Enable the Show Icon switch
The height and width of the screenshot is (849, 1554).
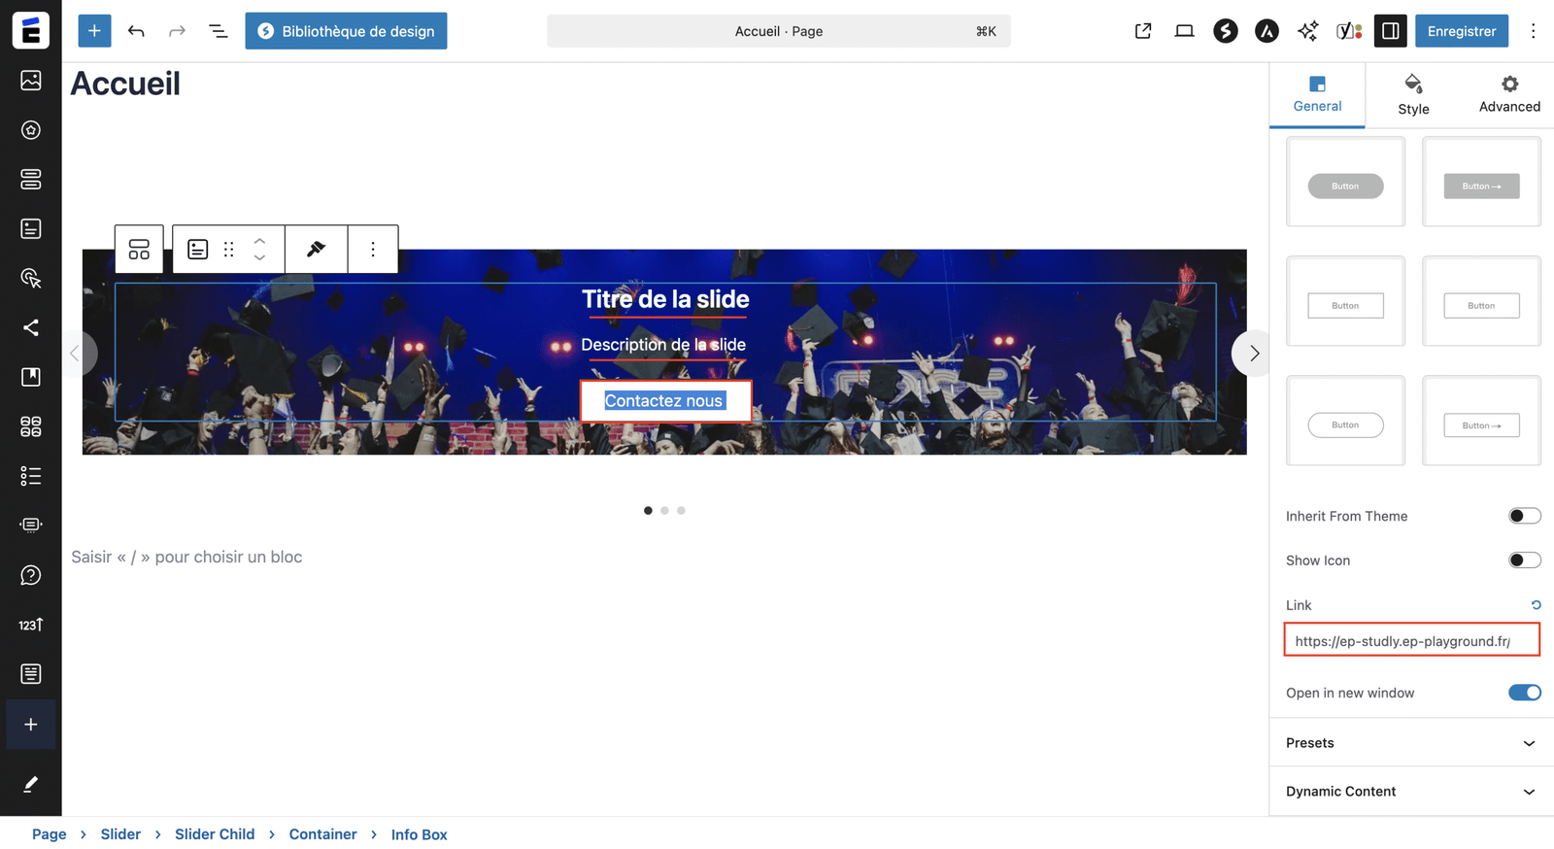tap(1524, 560)
